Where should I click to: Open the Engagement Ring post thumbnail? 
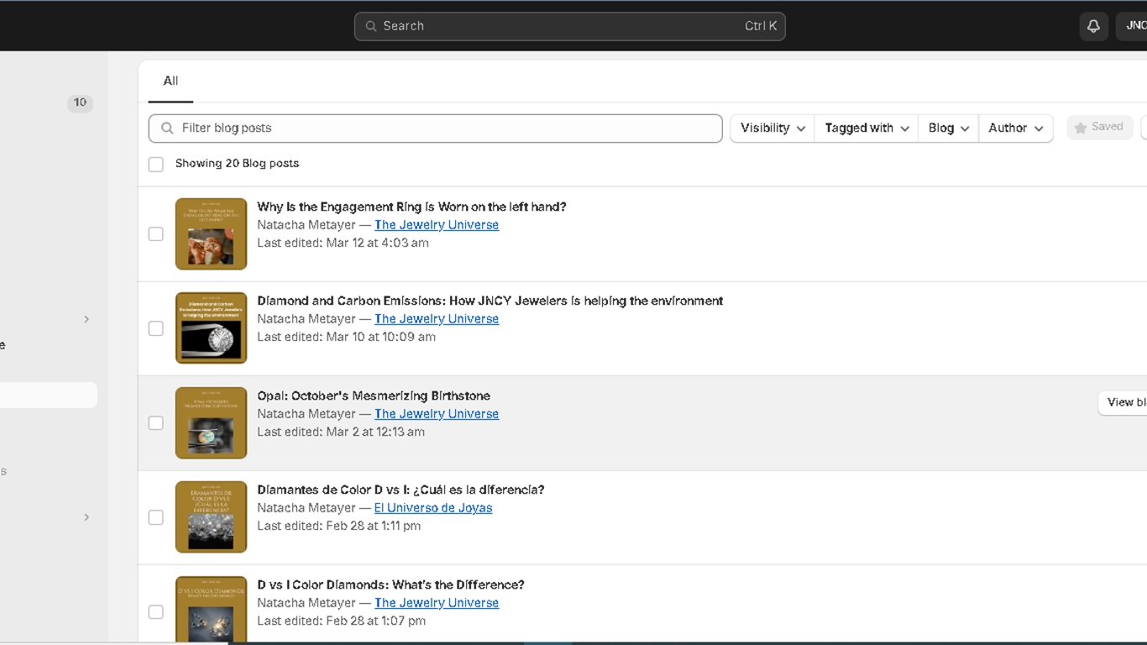coord(211,234)
